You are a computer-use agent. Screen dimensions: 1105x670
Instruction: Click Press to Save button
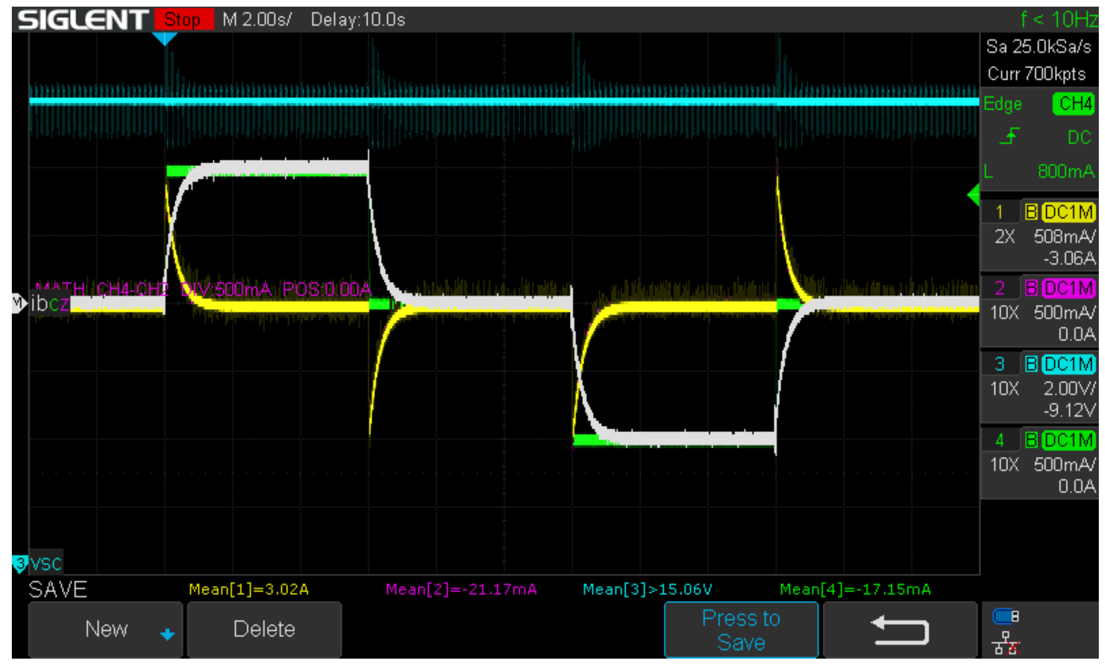pyautogui.click(x=741, y=629)
